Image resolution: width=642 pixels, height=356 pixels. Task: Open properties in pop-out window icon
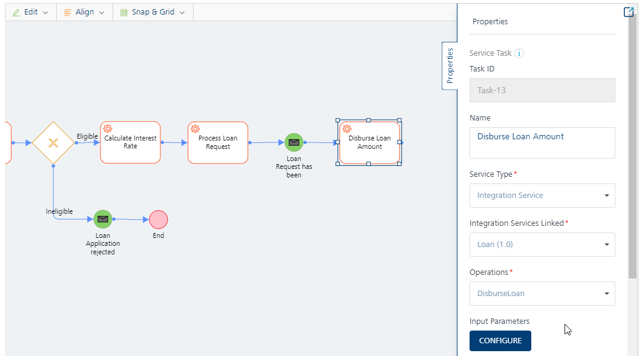[x=629, y=12]
